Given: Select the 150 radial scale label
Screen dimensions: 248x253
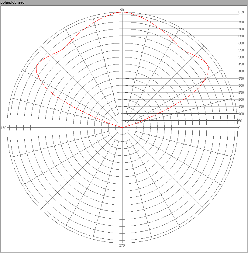Looking at the screenshot, I should tap(241, 106).
